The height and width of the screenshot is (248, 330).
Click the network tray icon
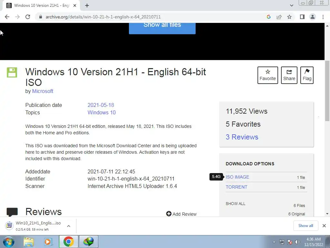[x=282, y=242]
